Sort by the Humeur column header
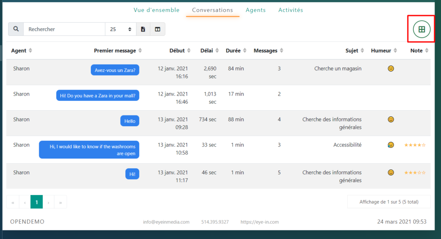 (384, 51)
